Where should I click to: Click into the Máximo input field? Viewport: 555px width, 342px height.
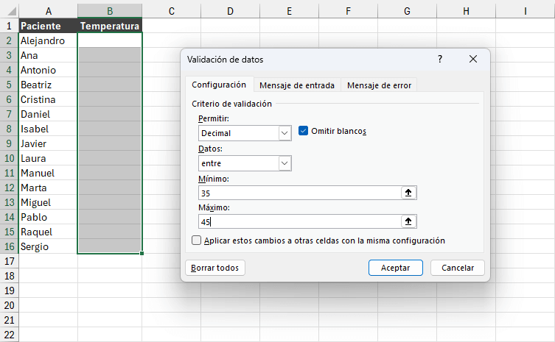coord(299,221)
